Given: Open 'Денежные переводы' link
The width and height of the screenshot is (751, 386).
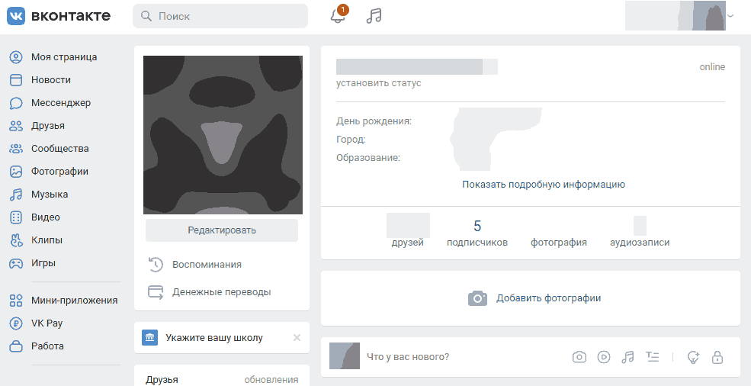Looking at the screenshot, I should pyautogui.click(x=221, y=291).
